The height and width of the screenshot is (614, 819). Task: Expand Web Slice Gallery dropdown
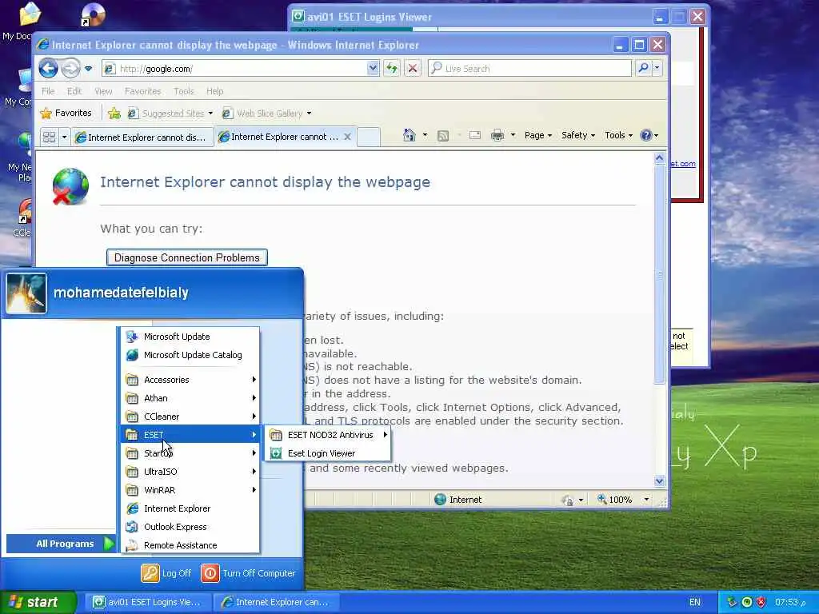click(x=310, y=114)
